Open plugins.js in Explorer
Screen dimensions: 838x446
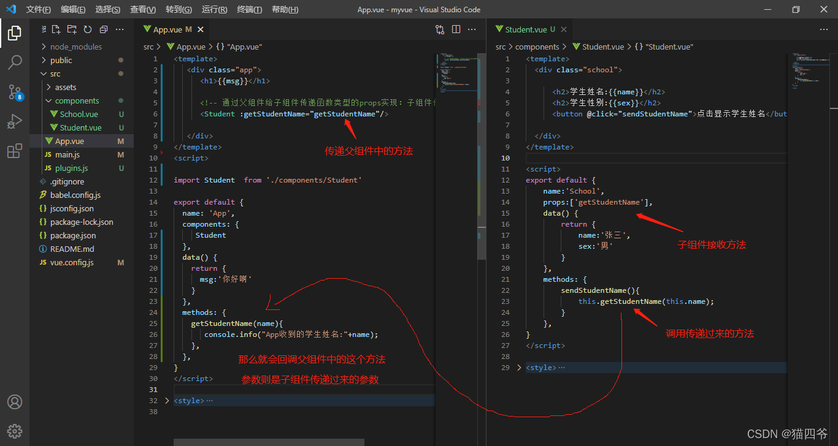(x=82, y=168)
